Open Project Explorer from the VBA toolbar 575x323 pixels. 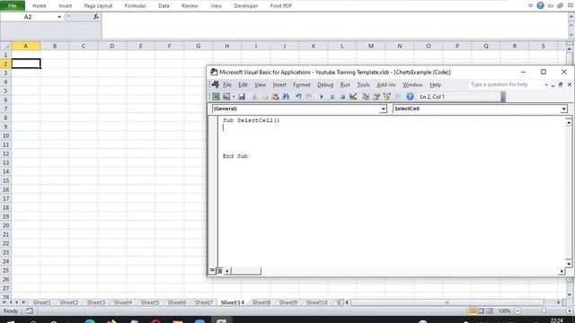click(x=366, y=97)
